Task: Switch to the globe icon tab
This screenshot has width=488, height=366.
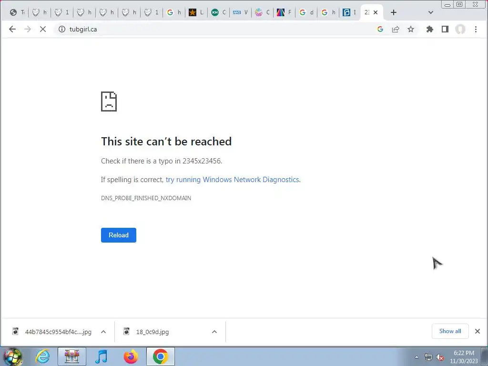Action: 18,12
